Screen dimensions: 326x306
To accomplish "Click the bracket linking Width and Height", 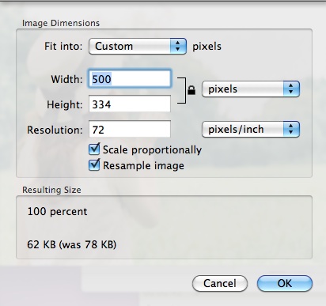I will click(182, 91).
